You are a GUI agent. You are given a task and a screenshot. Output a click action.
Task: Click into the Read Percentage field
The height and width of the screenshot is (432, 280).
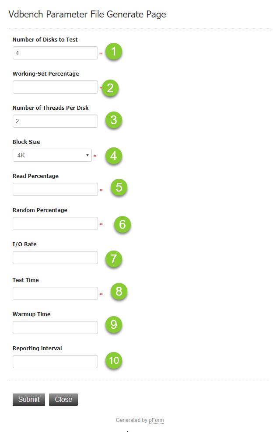55,189
